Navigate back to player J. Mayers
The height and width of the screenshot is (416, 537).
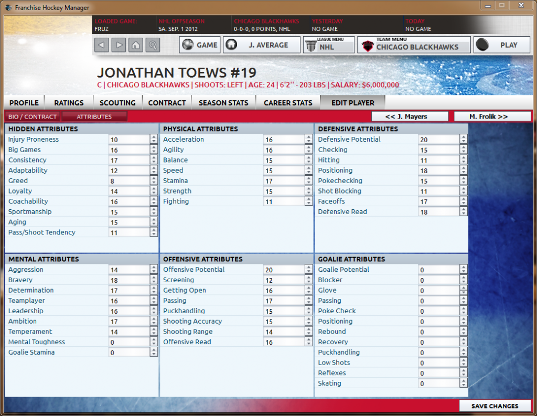pos(410,116)
